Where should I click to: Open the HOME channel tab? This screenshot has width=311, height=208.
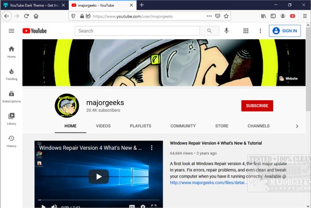70,126
